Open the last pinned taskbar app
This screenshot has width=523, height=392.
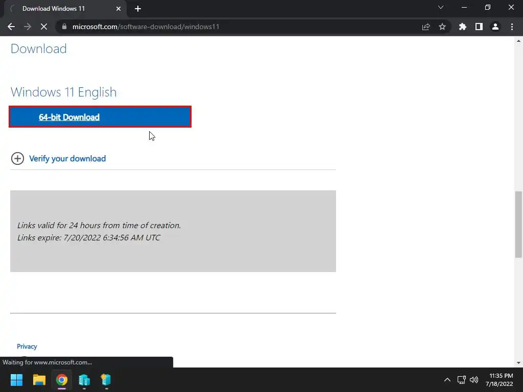click(106, 380)
